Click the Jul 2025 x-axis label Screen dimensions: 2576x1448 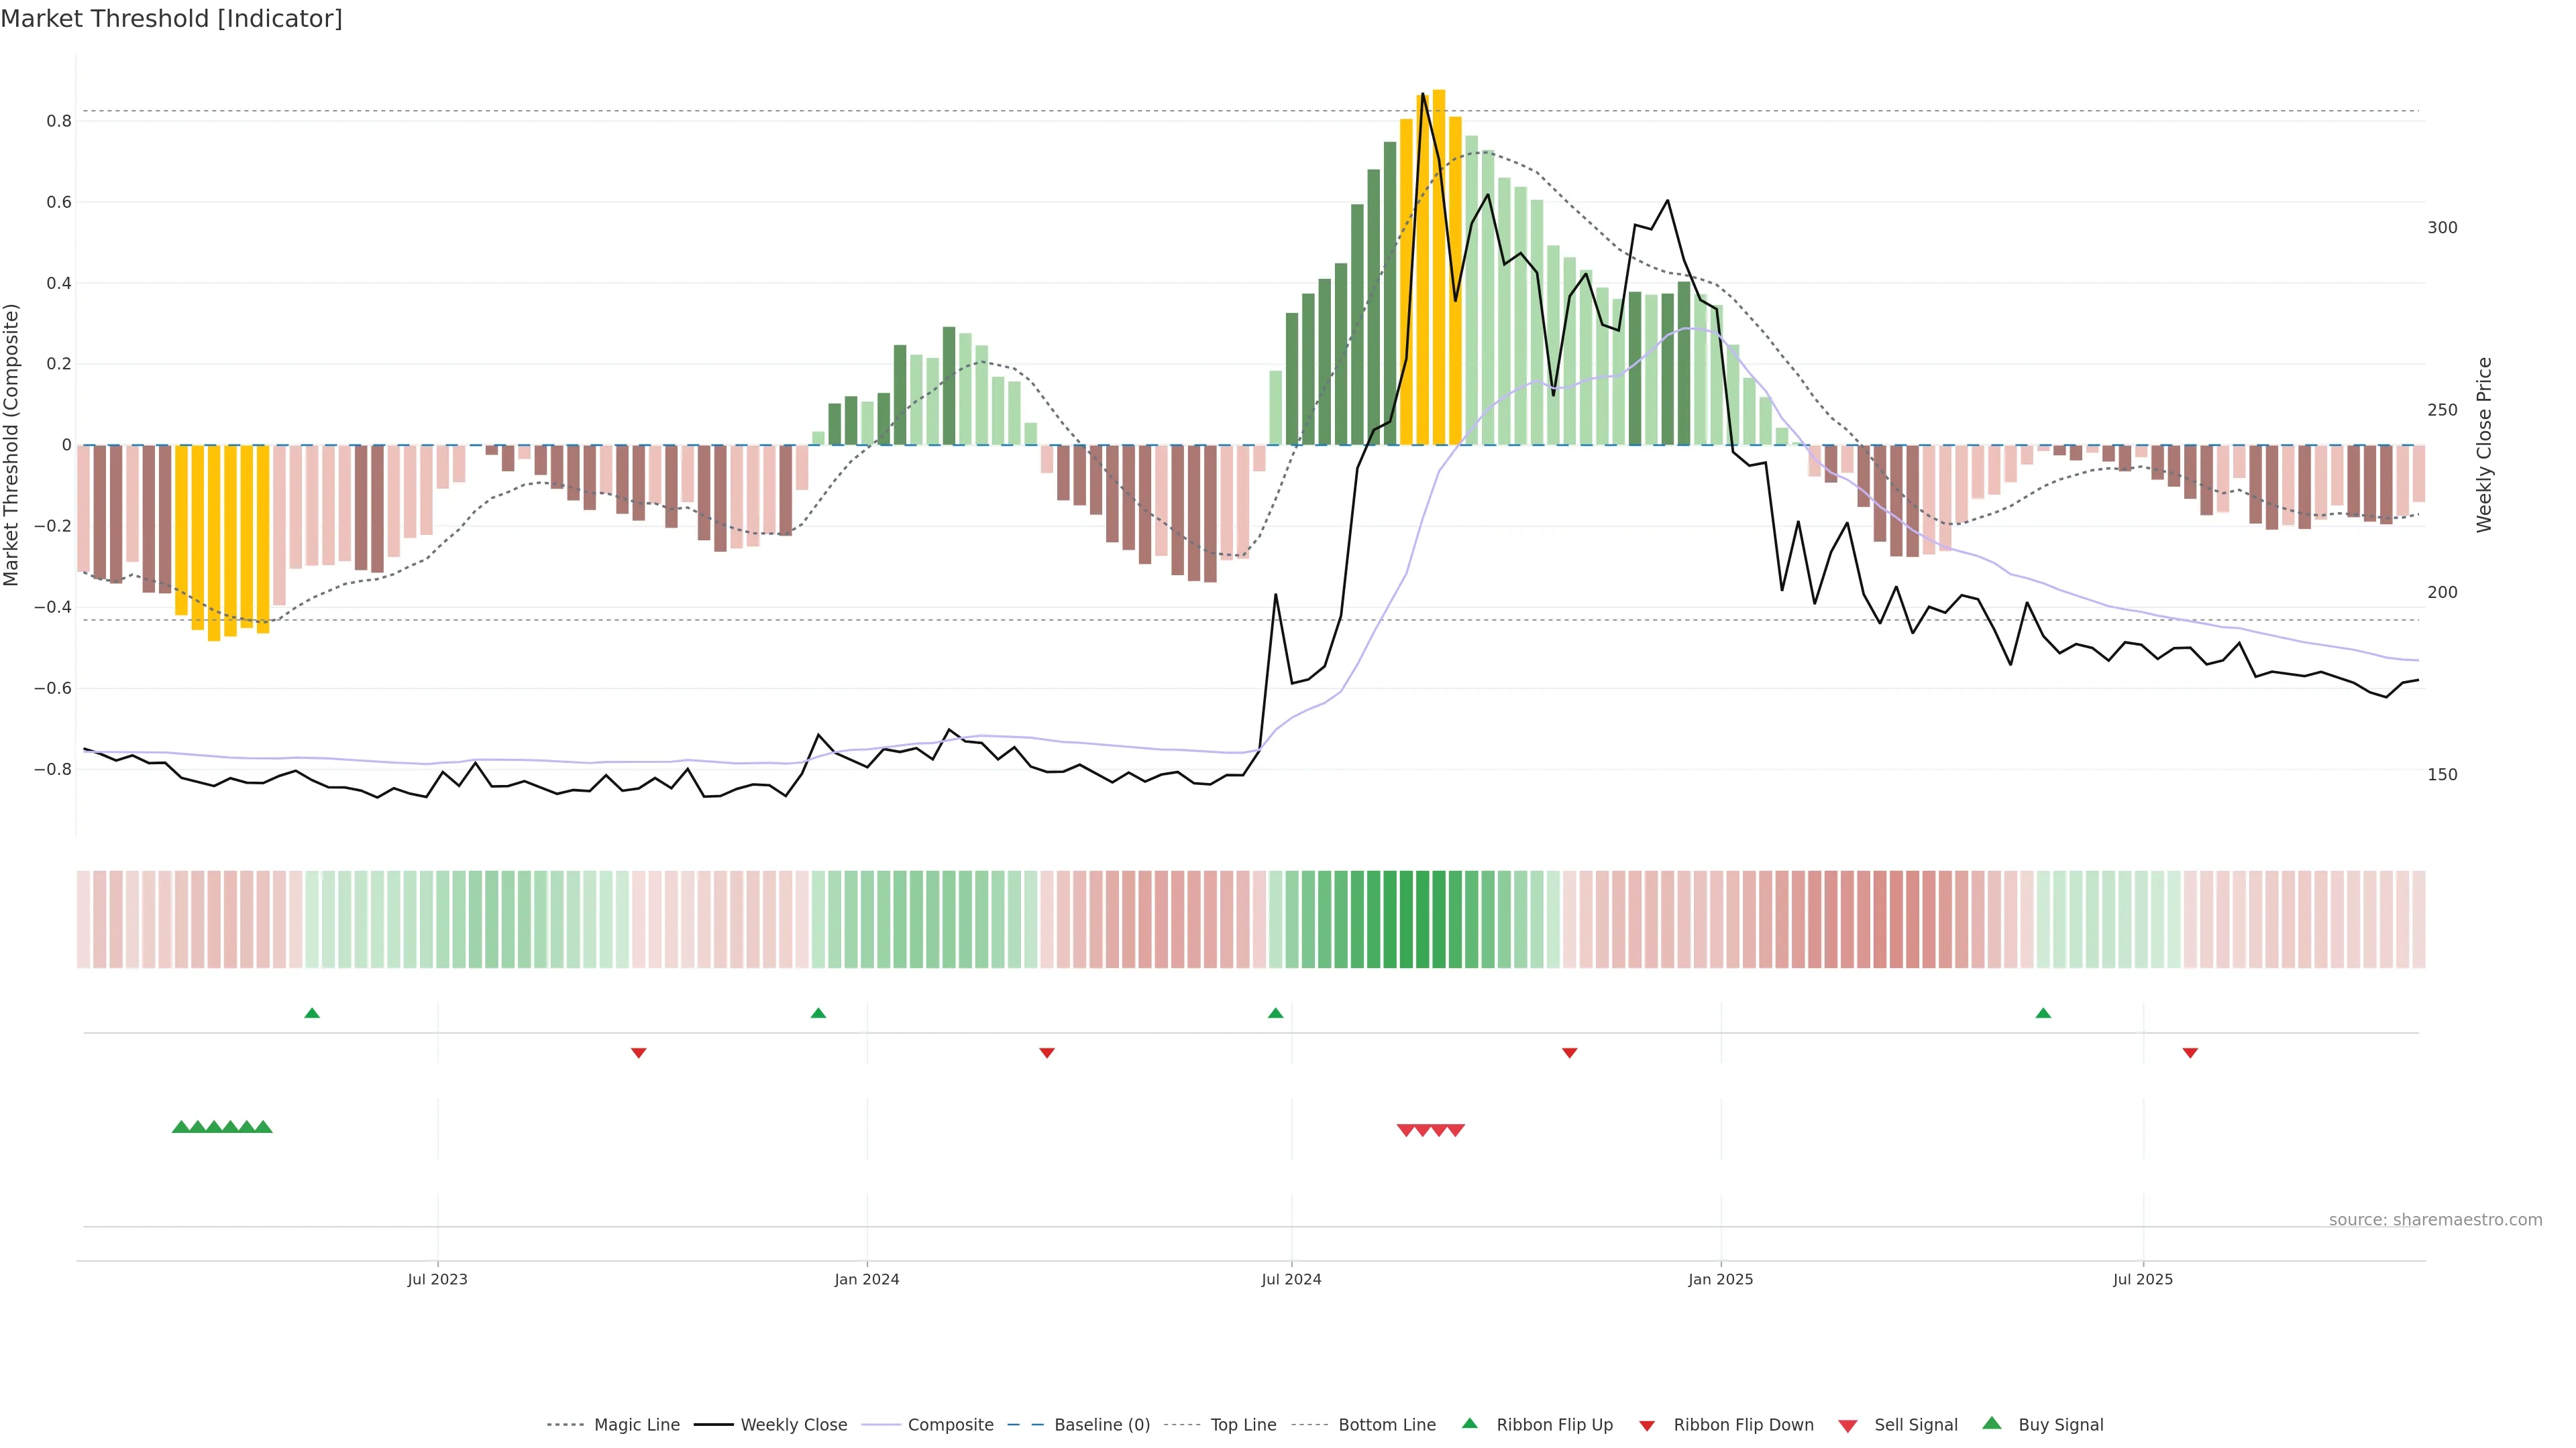2143,1279
